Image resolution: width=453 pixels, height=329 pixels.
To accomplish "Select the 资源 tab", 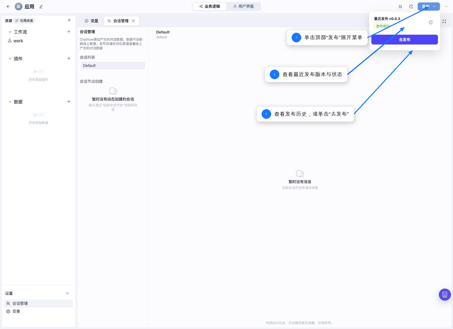I will [8, 21].
